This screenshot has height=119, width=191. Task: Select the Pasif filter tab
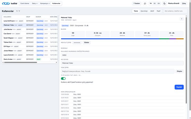158,11
